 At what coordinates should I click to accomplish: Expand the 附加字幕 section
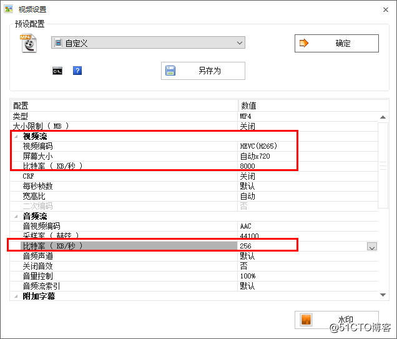pyautogui.click(x=16, y=296)
